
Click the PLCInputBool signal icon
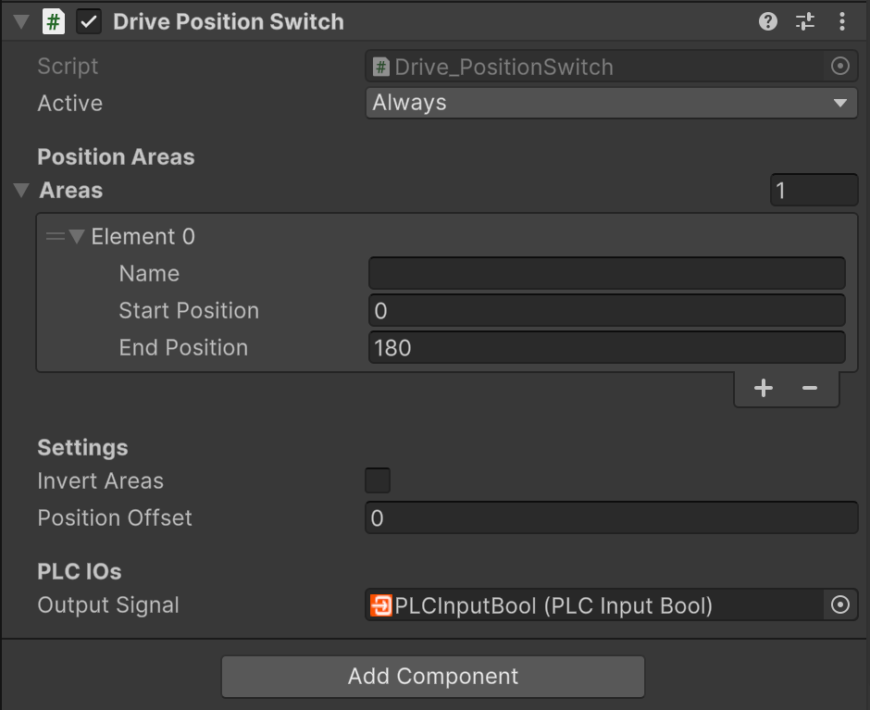(x=381, y=605)
